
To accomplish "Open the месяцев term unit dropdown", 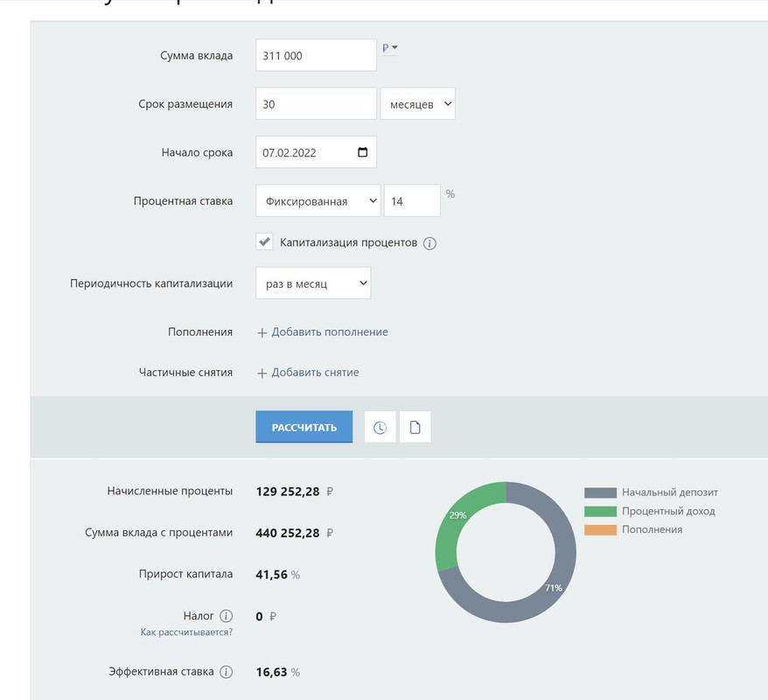I will pos(418,104).
